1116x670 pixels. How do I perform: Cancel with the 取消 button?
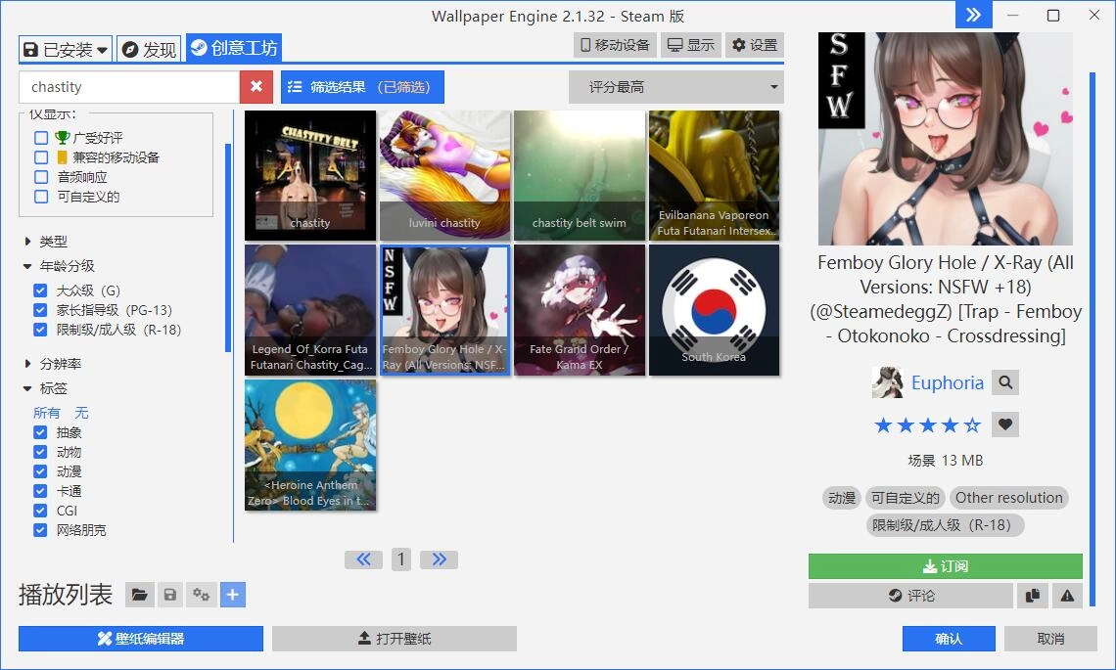pos(1050,639)
